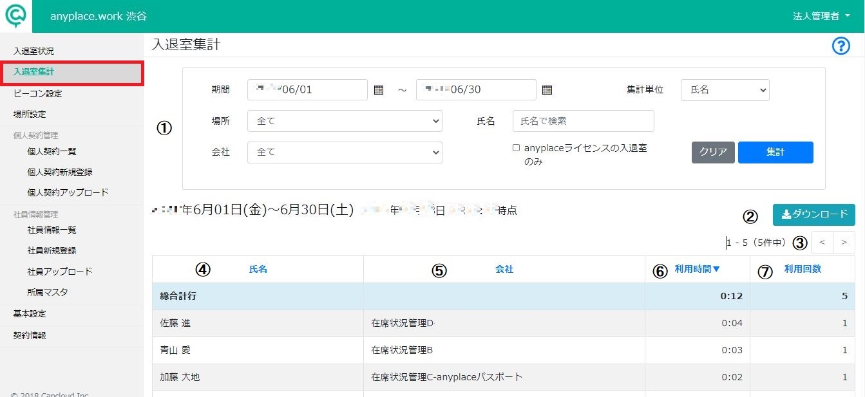Viewport: 865px width, 397px height.
Task: Open 場所設定 in the sidebar
Action: coord(30,115)
